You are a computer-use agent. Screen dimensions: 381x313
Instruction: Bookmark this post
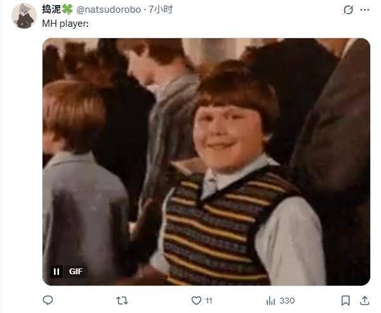tap(345, 300)
